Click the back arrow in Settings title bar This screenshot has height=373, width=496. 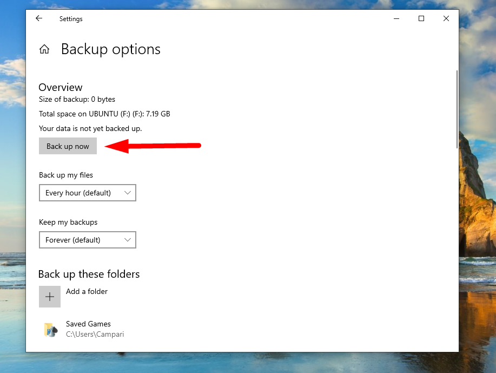39,18
